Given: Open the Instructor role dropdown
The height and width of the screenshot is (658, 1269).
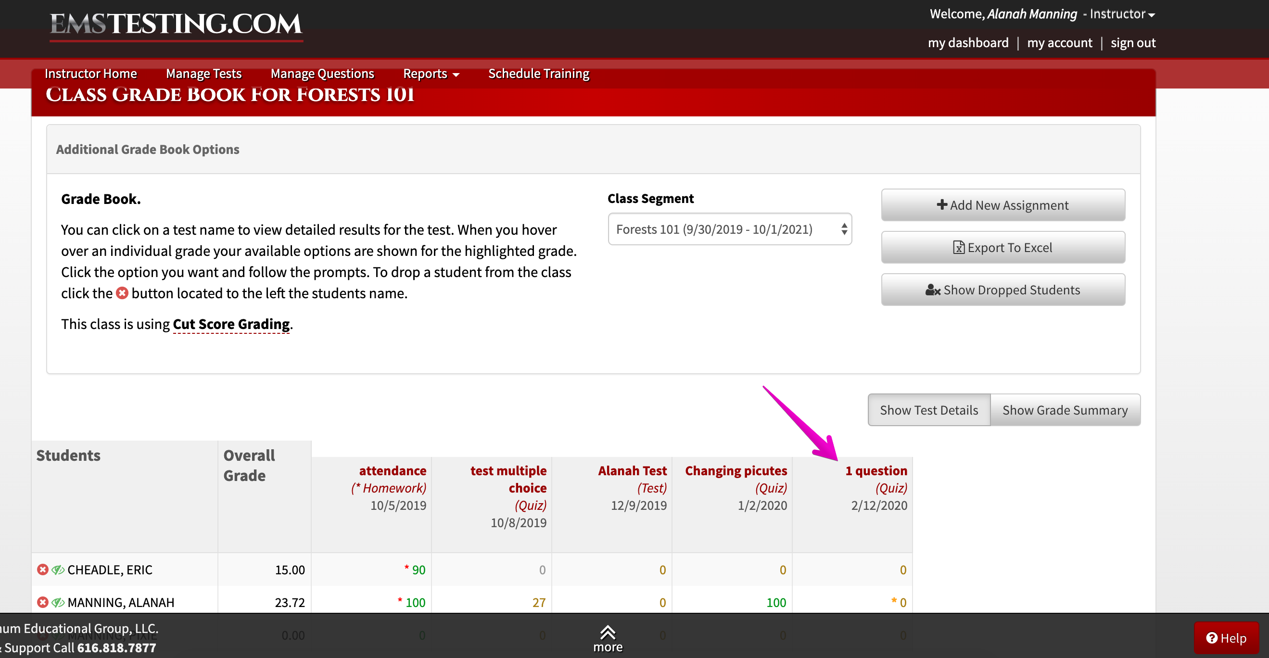Looking at the screenshot, I should point(1122,14).
